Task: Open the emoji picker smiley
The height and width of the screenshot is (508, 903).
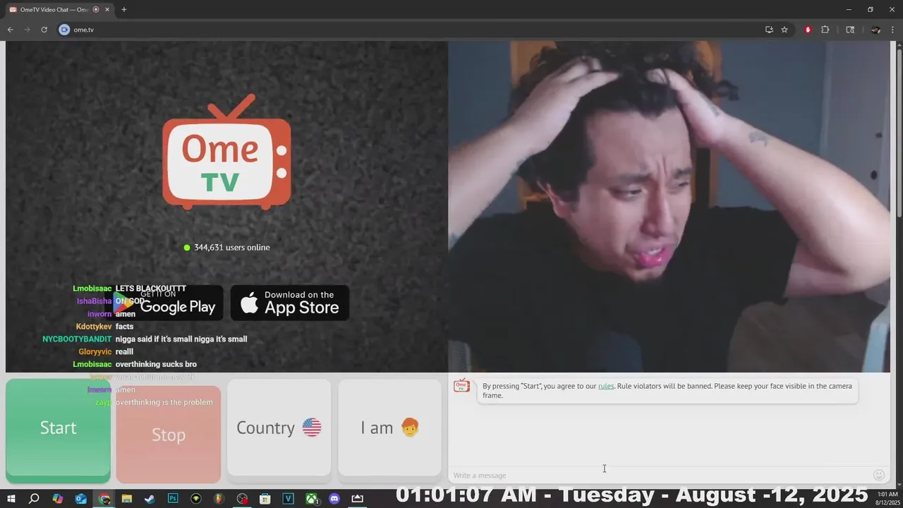Action: click(879, 475)
